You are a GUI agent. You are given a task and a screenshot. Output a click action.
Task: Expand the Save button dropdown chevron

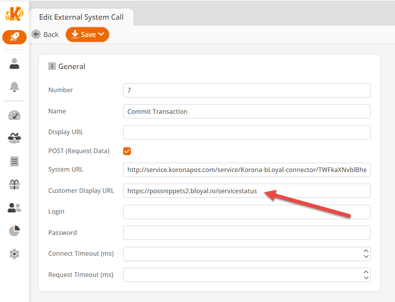tap(101, 34)
